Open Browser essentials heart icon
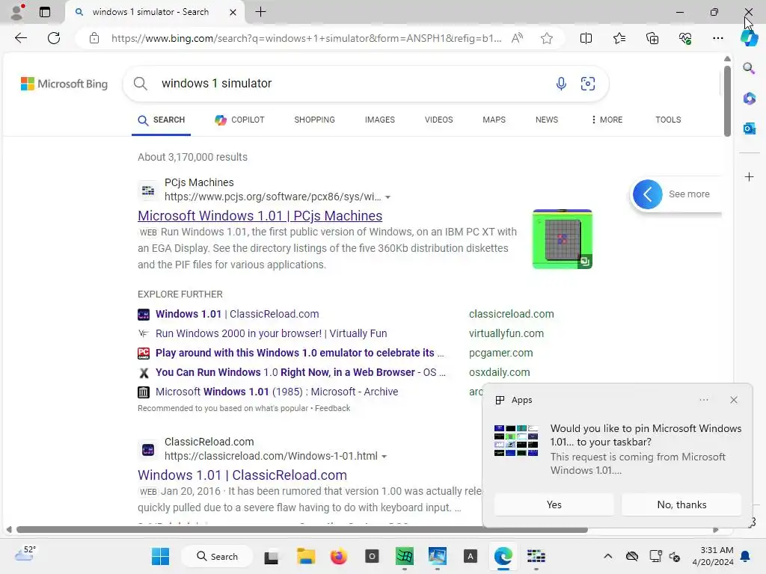Viewport: 766px width, 574px height. click(685, 38)
